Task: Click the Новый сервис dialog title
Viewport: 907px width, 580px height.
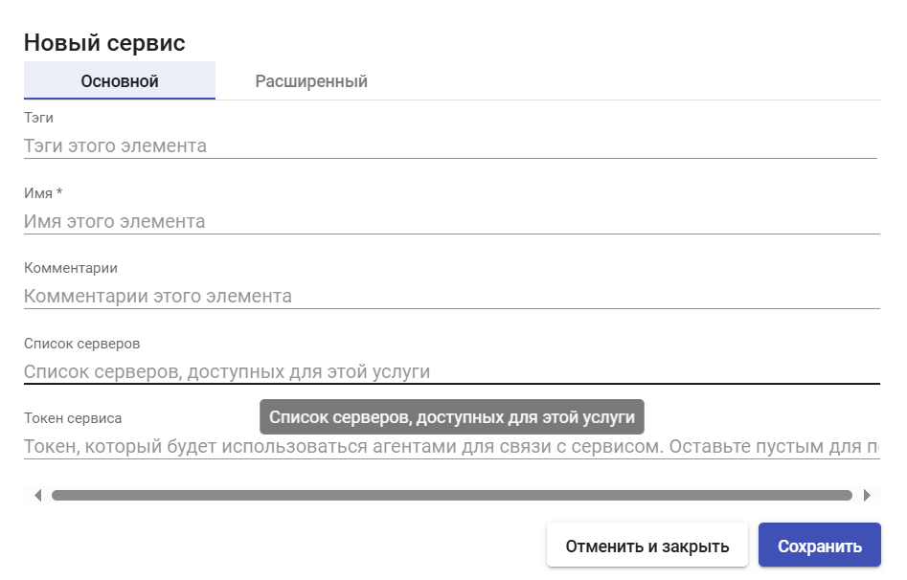Action: pyautogui.click(x=104, y=43)
